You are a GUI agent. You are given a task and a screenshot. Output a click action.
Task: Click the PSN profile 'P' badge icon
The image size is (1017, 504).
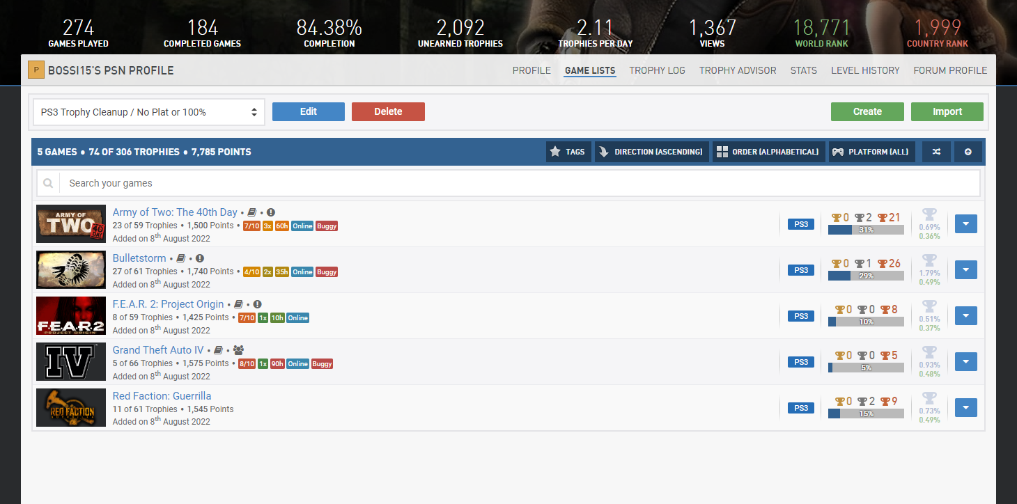(36, 70)
